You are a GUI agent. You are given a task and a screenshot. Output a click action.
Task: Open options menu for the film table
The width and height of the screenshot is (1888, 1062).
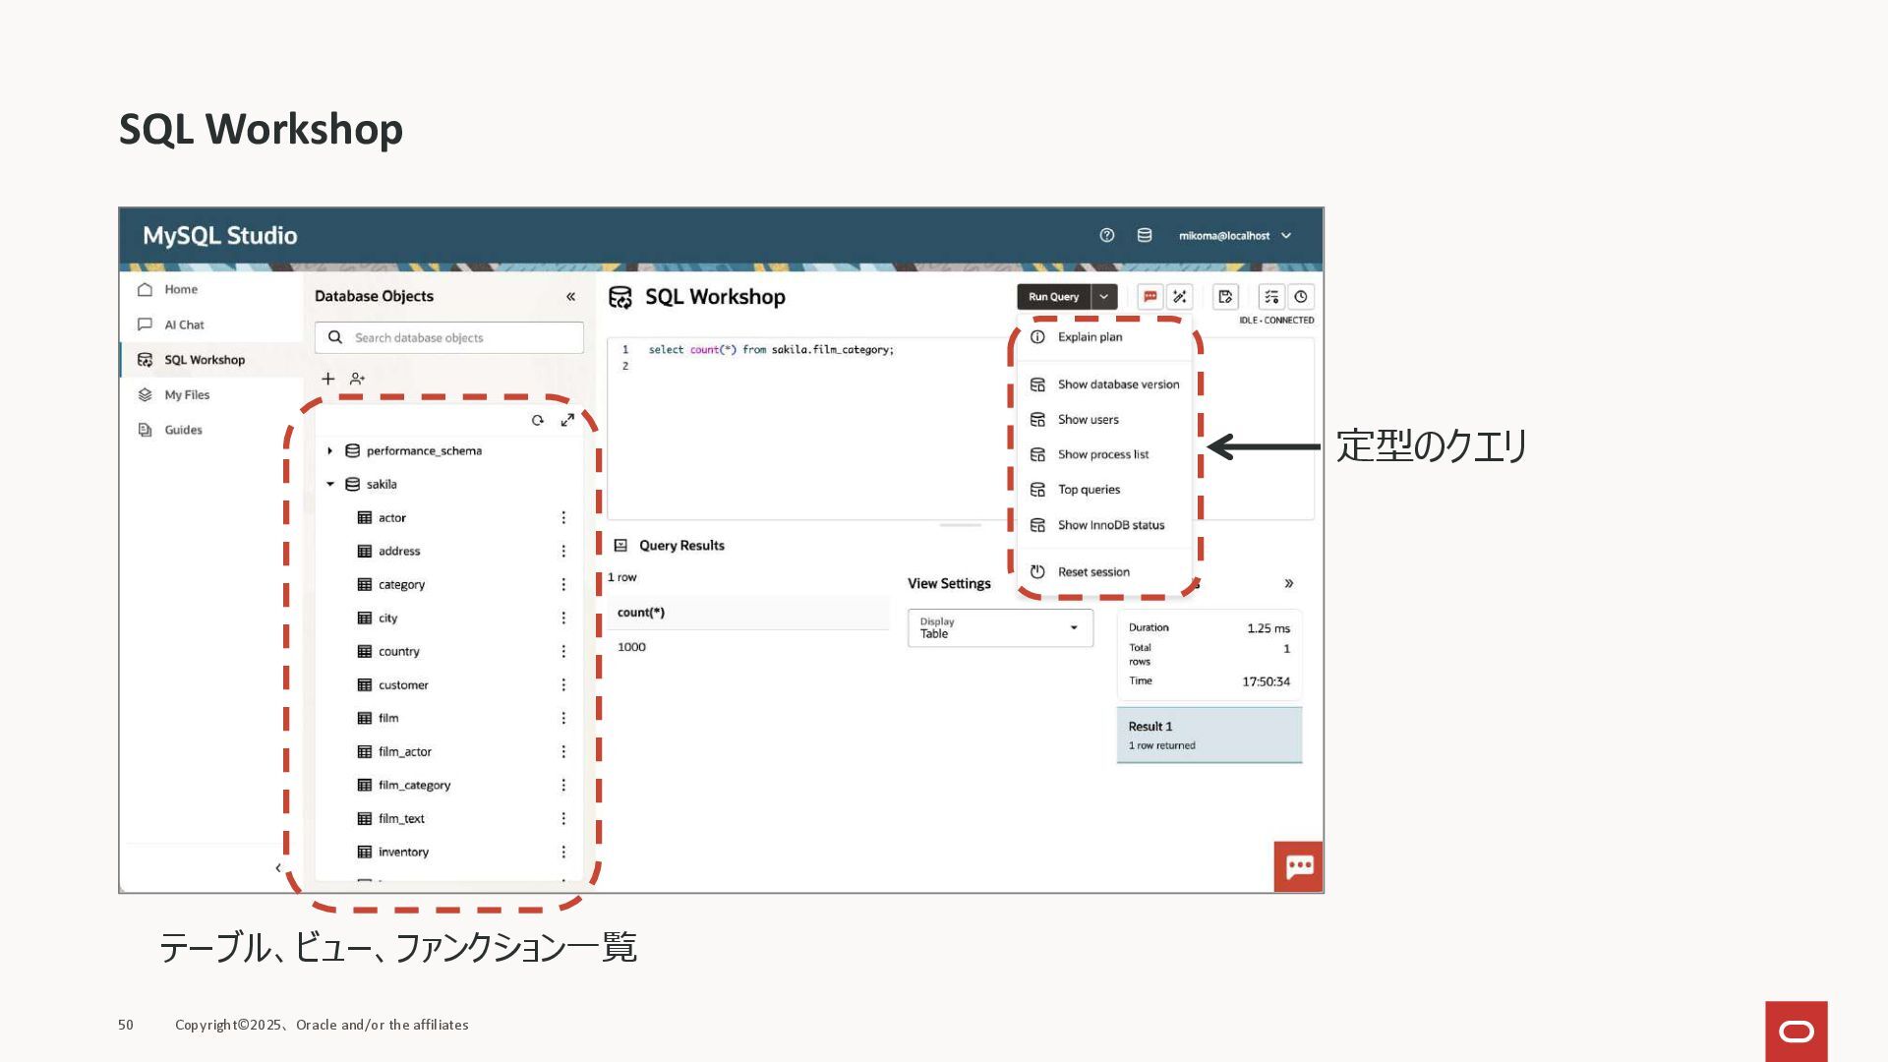point(563,719)
